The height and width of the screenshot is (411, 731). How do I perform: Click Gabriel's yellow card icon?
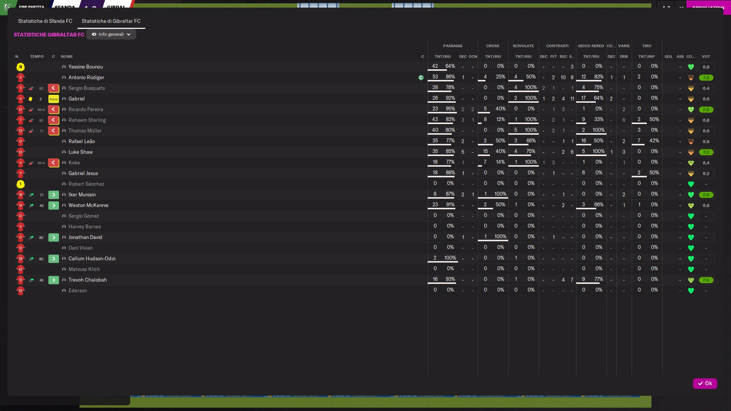31,99
